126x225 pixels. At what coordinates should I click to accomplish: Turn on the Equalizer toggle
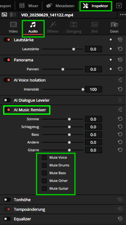(7, 219)
